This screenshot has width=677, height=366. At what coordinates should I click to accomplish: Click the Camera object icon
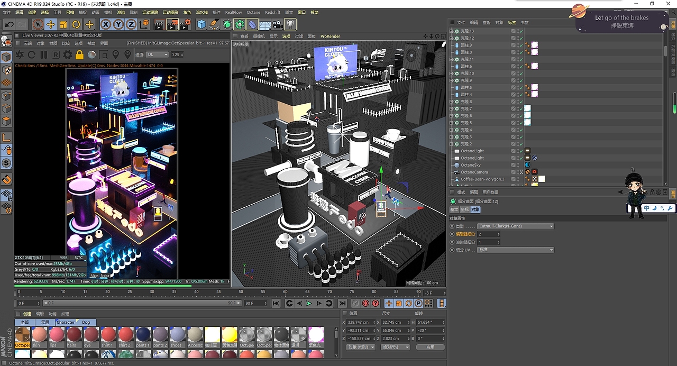[x=278, y=24]
